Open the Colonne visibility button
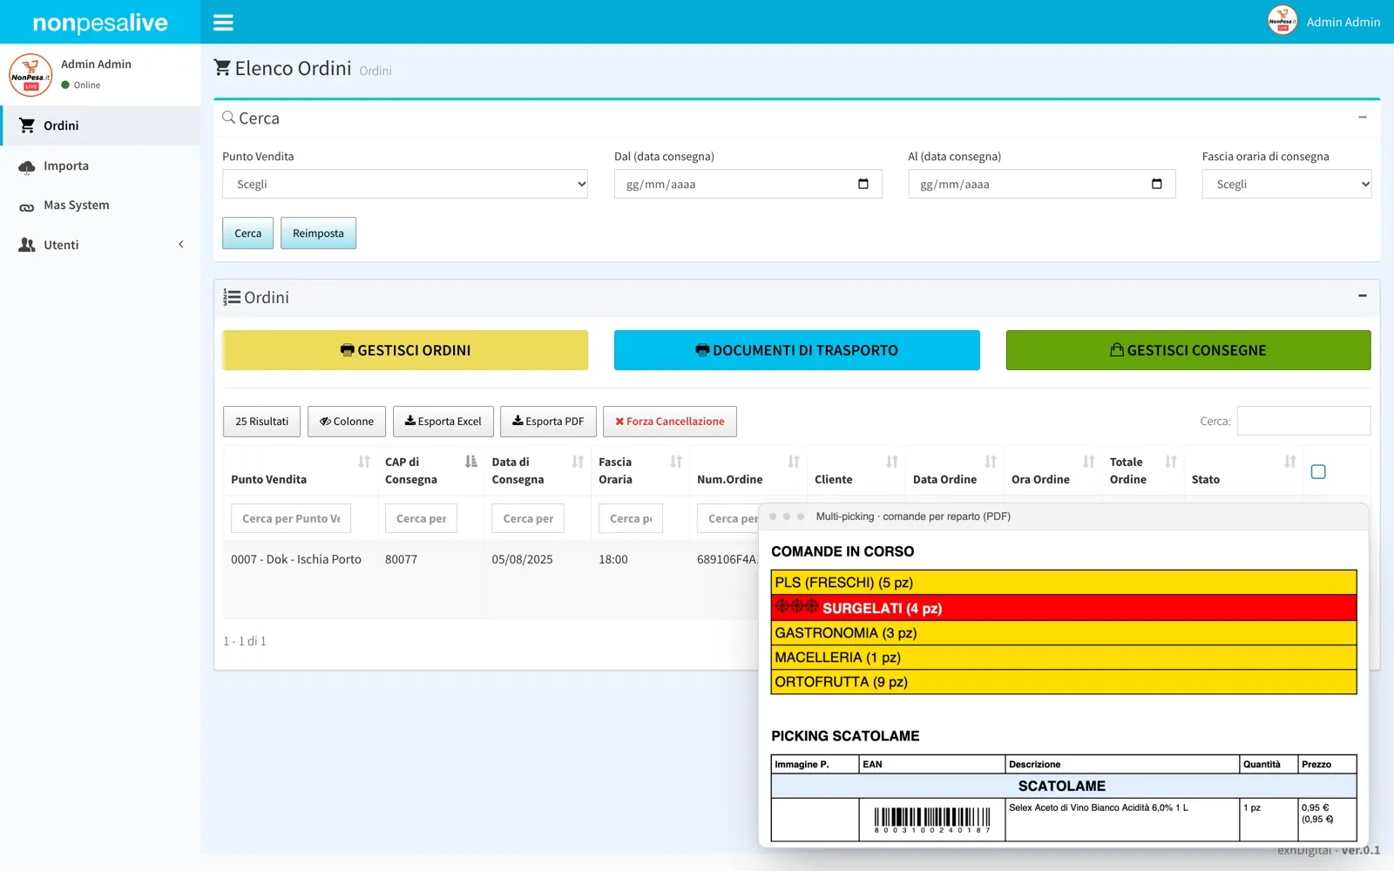The width and height of the screenshot is (1394, 871). point(347,422)
